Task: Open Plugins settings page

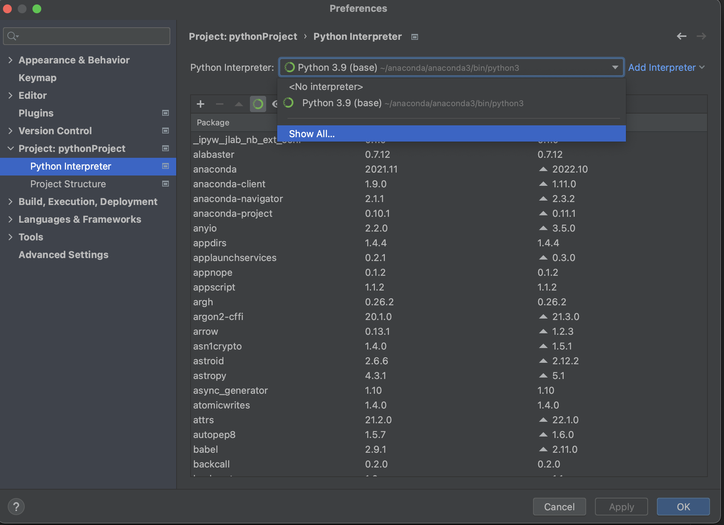Action: pos(36,113)
